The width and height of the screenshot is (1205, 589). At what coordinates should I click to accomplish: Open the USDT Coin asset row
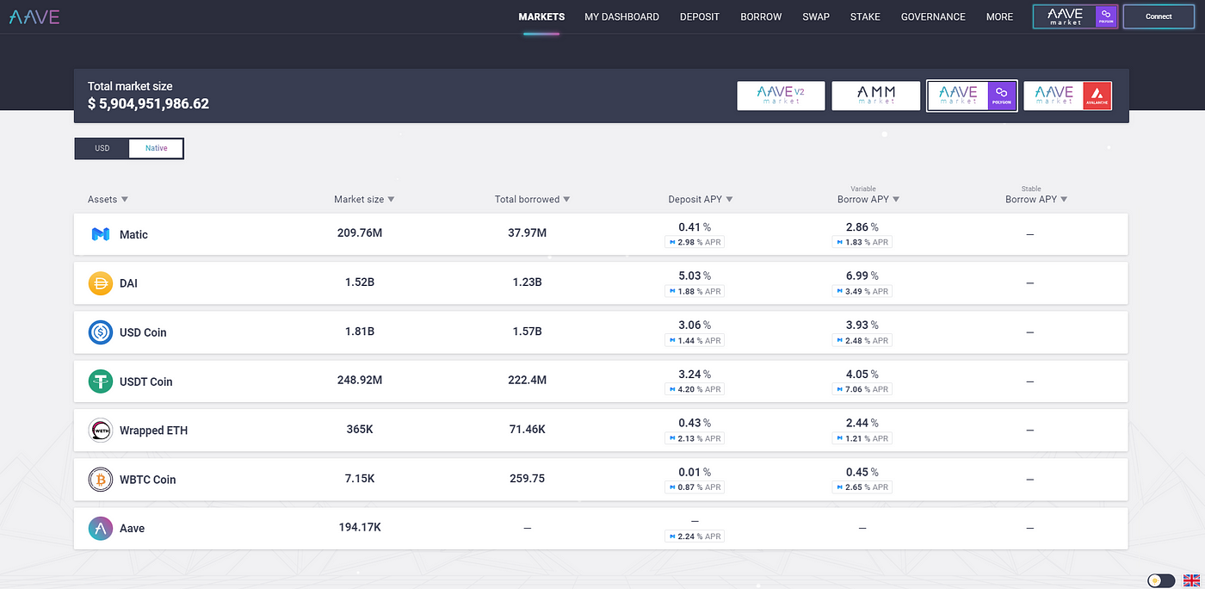(x=601, y=381)
